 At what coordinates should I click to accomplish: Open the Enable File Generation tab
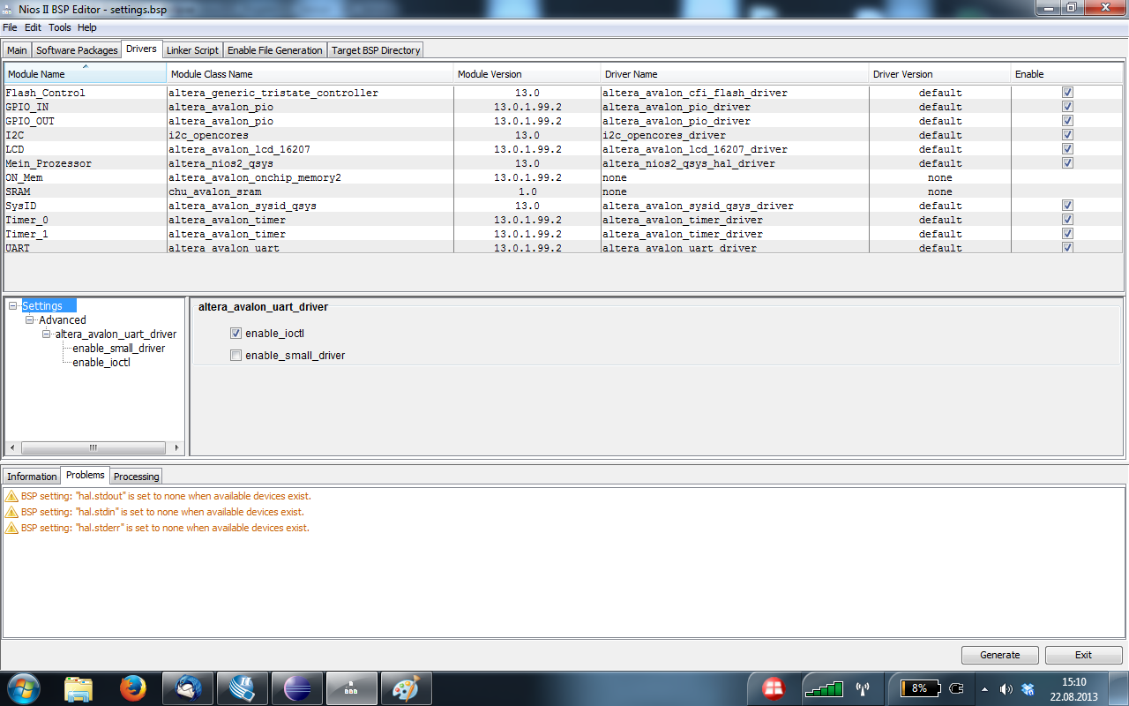[x=275, y=50]
